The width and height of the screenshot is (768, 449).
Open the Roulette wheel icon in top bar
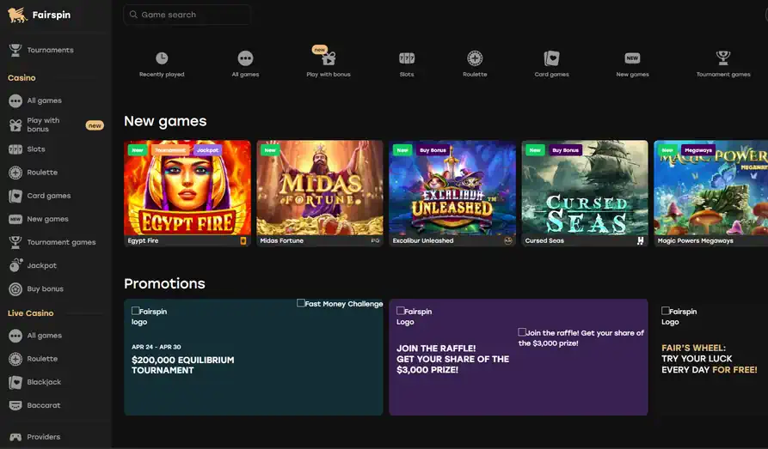[475, 58]
